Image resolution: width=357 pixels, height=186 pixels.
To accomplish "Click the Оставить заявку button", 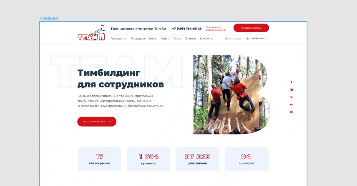I will 251,28.
